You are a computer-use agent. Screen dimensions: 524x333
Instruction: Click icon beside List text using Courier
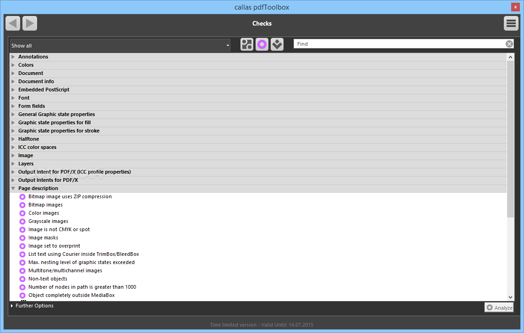point(22,254)
